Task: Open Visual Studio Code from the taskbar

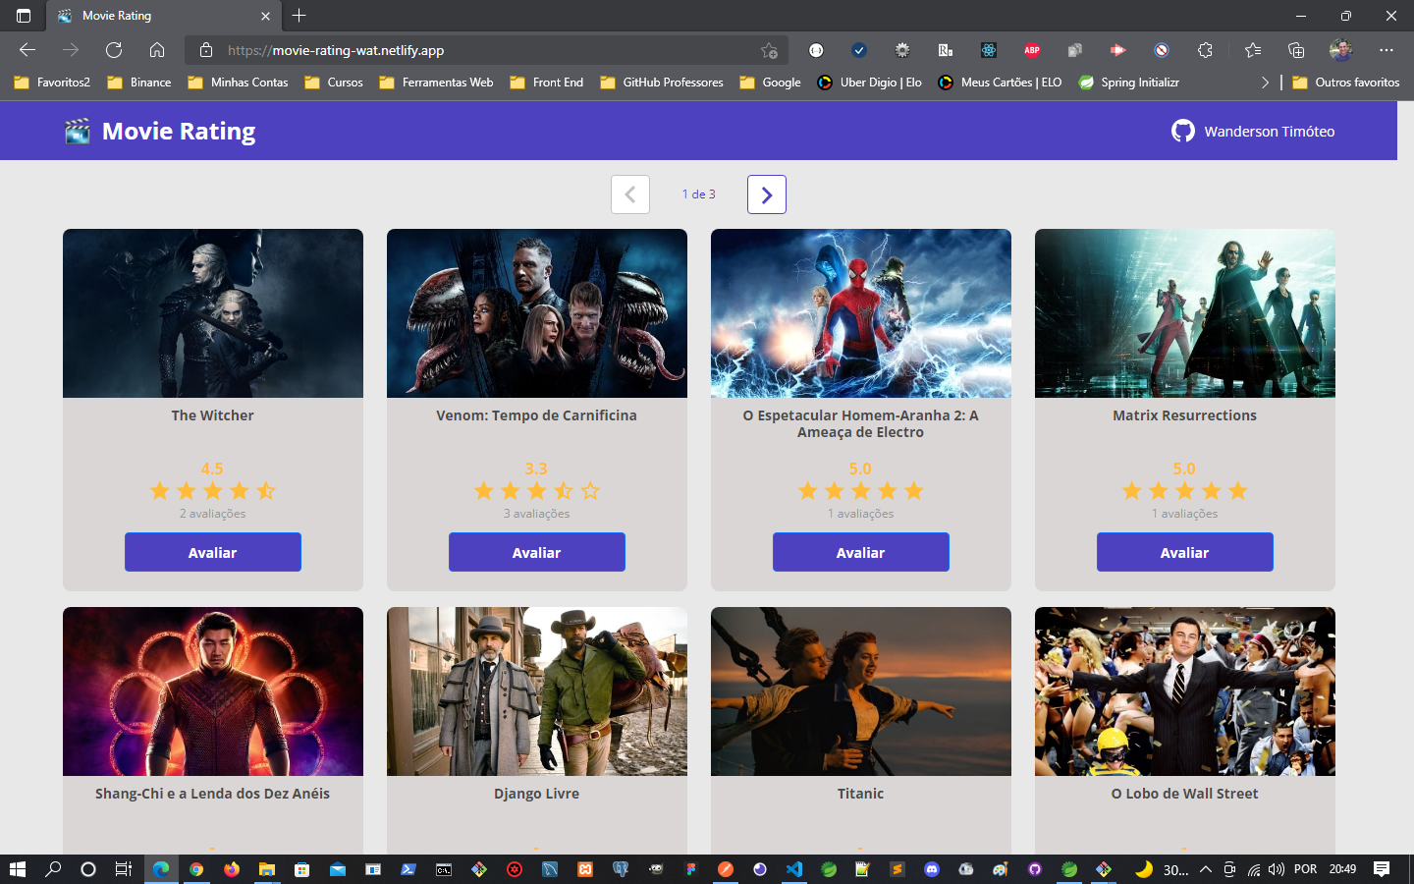Action: pyautogui.click(x=794, y=869)
